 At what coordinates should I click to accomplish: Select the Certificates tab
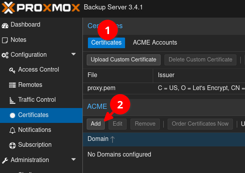106,43
